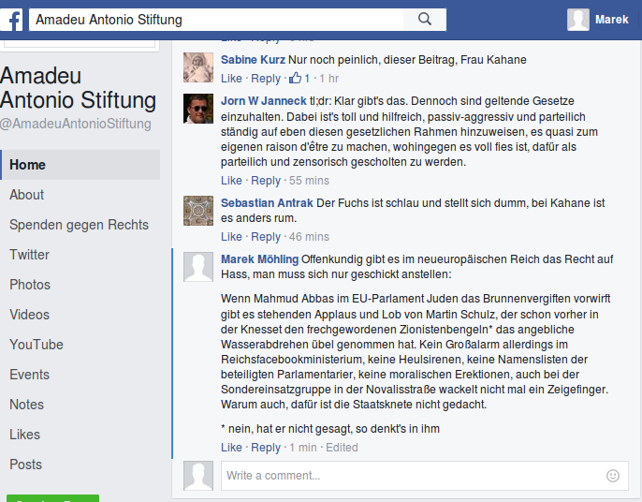Open the YouTube sidebar tab
642x502 pixels.
point(36,345)
